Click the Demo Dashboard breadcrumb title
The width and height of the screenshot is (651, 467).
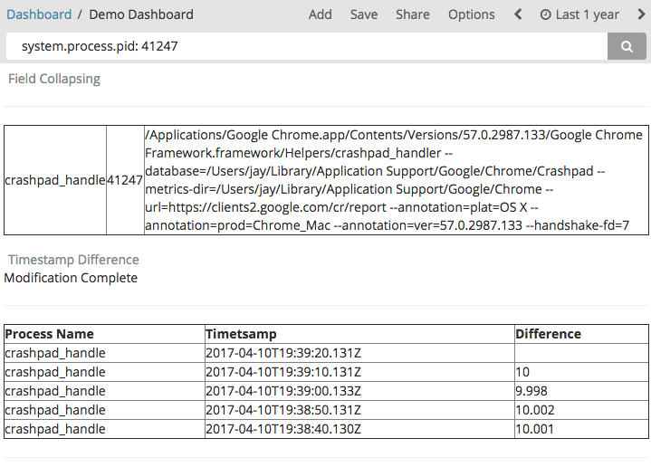[x=141, y=14]
